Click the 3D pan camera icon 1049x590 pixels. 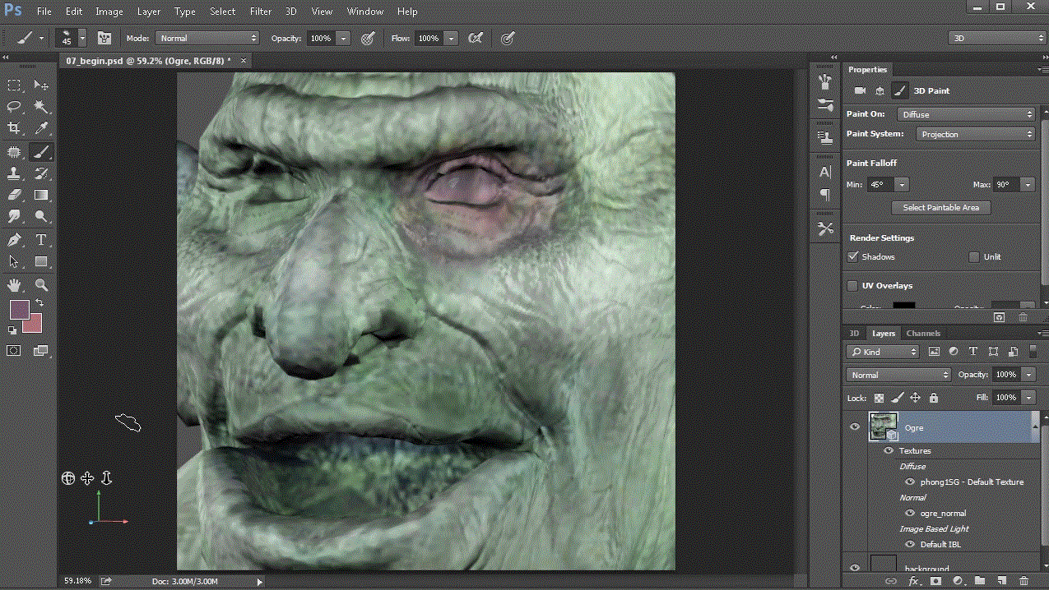pos(87,478)
